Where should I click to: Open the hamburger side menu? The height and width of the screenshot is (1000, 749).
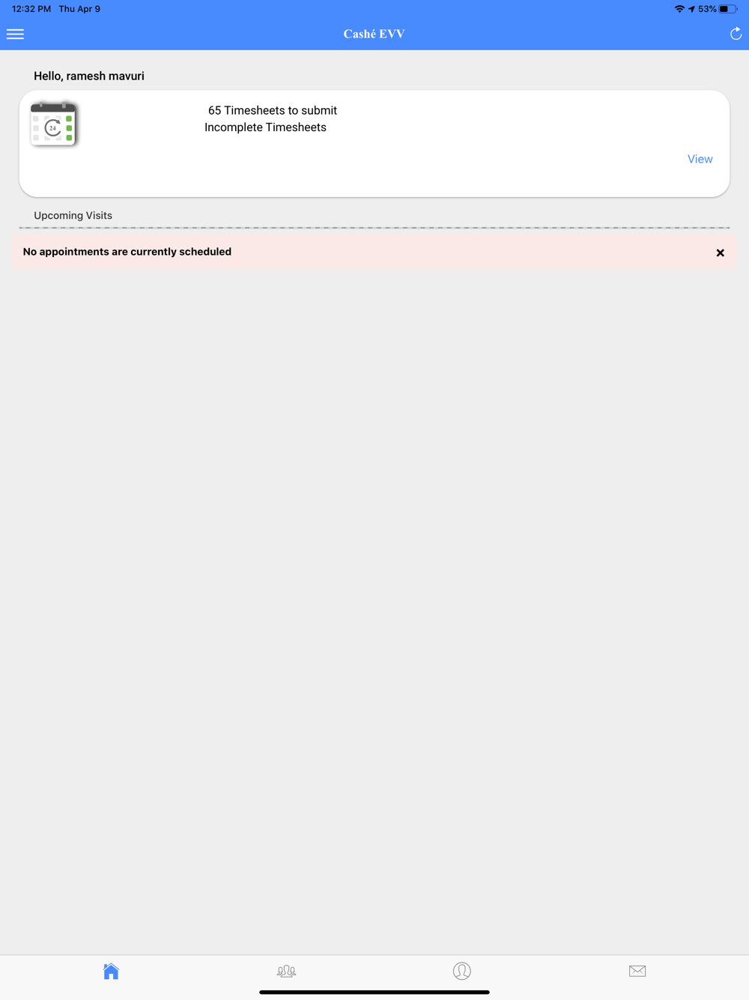pyautogui.click(x=15, y=34)
